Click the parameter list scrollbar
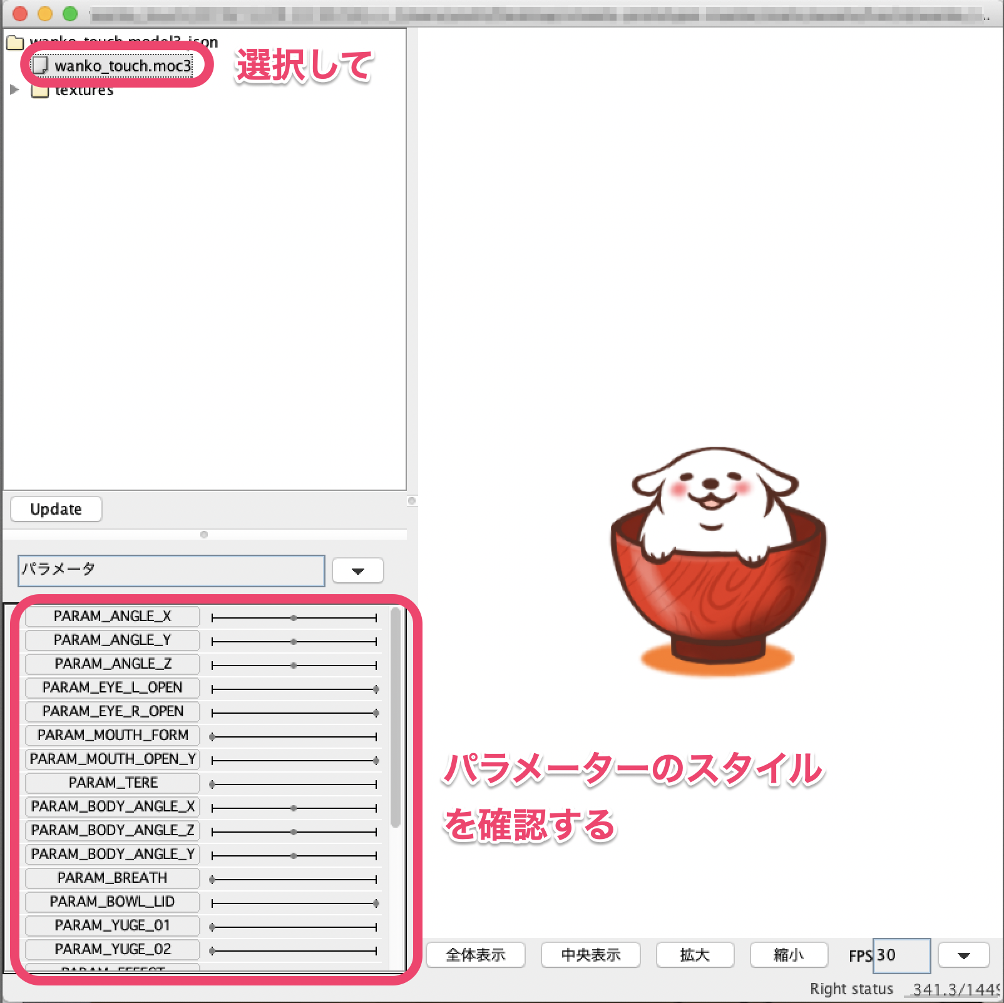The image size is (1004, 1003). tap(395, 717)
